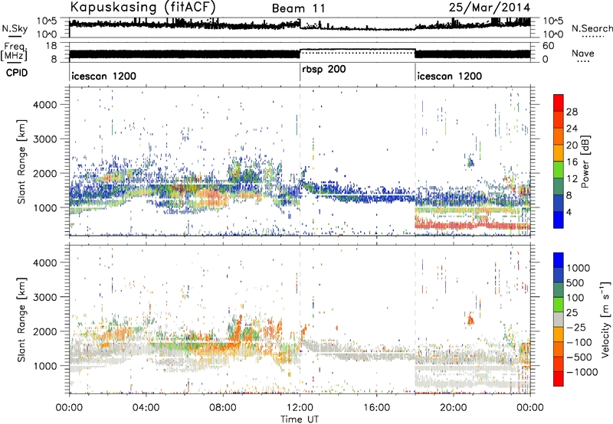Click the strong red echo band after 18:00
Image resolution: width=613 pixels, height=424 pixels.
[472, 225]
